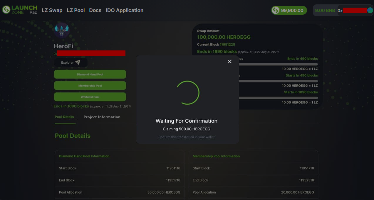Select the Whitelist Pool button
Viewport: 374px width, 200px height.
pos(90,97)
